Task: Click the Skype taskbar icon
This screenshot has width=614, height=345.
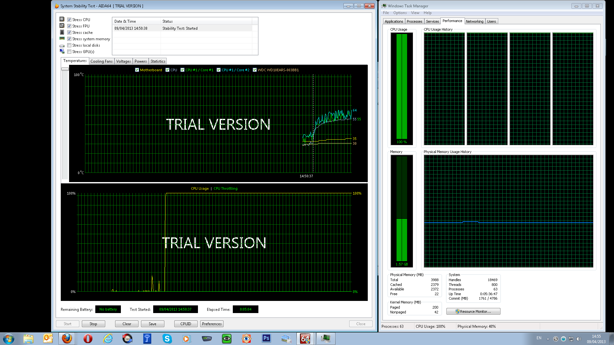Action: [167, 338]
